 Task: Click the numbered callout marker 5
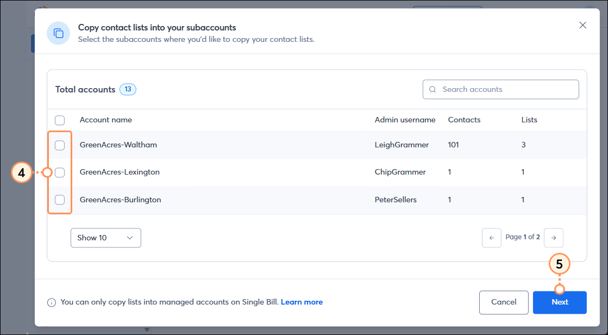[560, 264]
